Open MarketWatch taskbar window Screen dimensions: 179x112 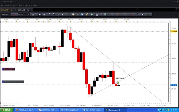[26, 110]
